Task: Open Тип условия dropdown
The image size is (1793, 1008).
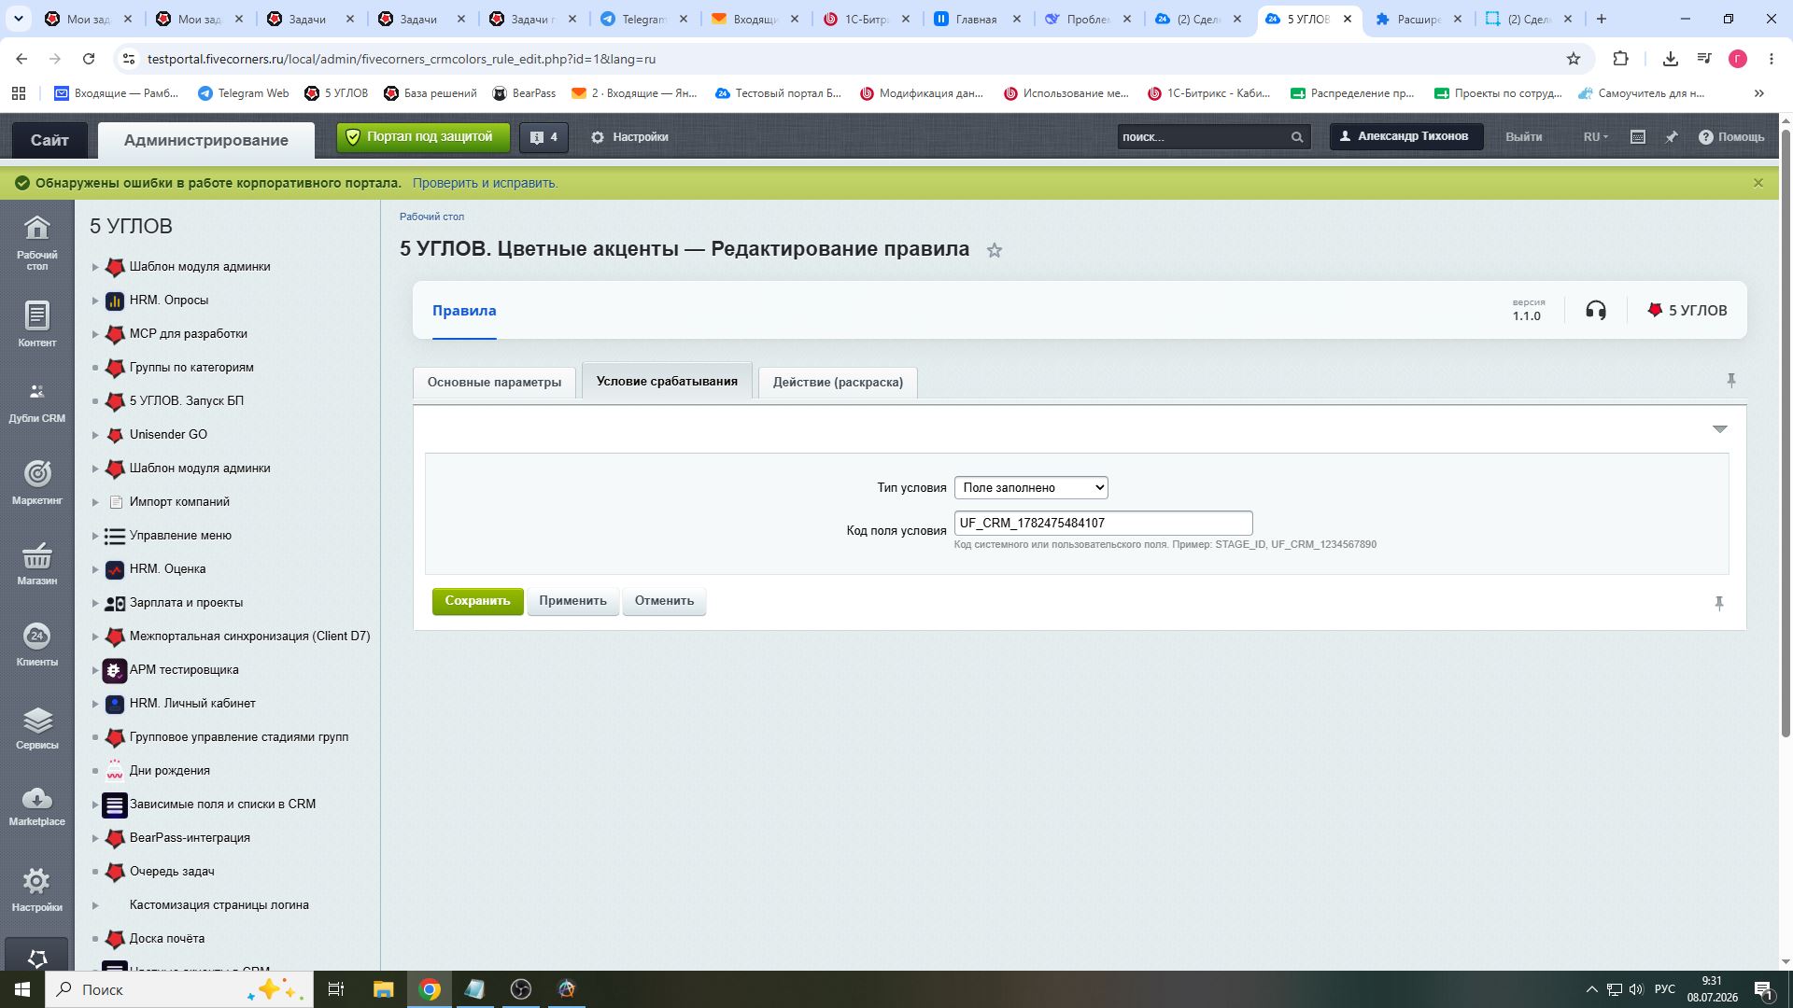Action: 1031,487
